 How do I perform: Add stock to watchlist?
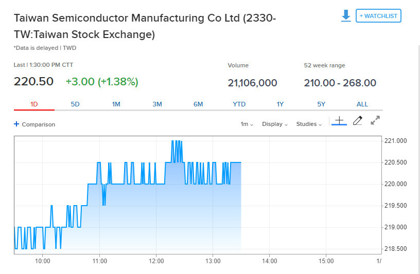coord(378,16)
